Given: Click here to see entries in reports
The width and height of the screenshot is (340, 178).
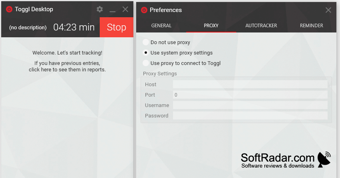Looking at the screenshot, I should 67,69.
